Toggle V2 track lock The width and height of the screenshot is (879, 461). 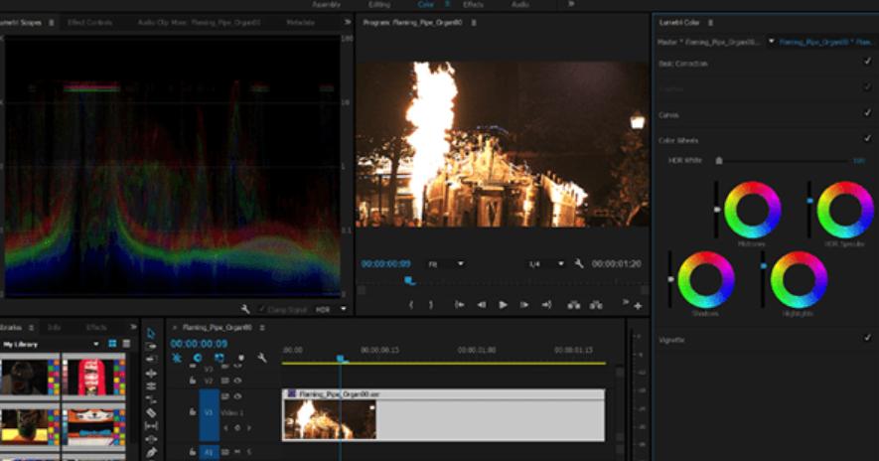click(x=193, y=381)
